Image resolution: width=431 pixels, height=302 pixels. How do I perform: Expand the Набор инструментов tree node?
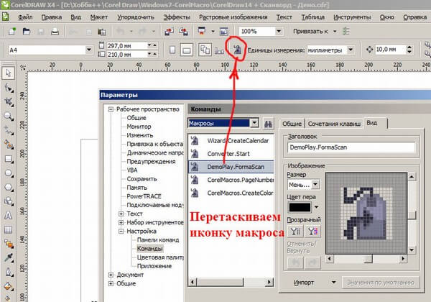pos(121,222)
